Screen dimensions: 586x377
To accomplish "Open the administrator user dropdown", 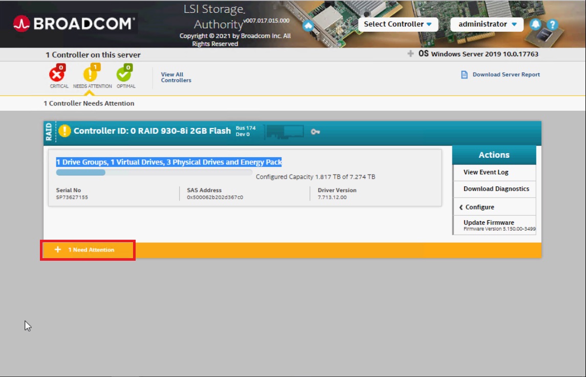I will (x=487, y=24).
